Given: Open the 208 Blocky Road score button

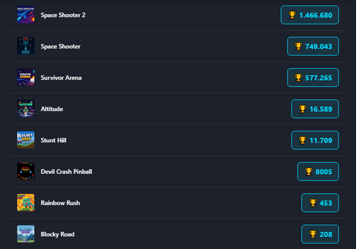Looking at the screenshot, I should pyautogui.click(x=320, y=234).
